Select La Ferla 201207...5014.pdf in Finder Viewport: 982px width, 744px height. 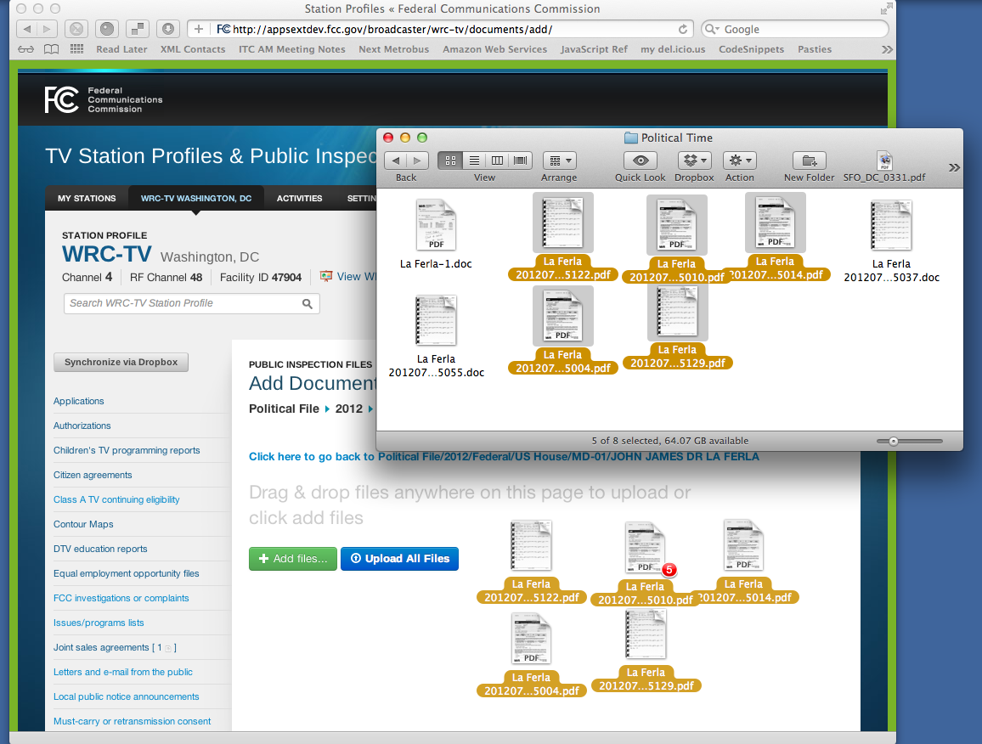776,223
